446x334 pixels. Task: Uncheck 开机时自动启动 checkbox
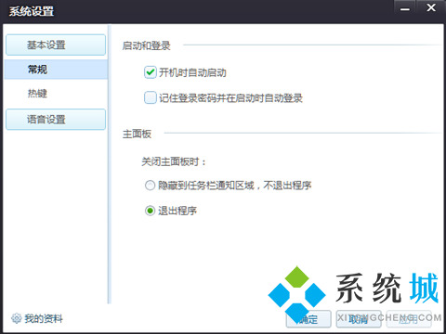(x=151, y=72)
